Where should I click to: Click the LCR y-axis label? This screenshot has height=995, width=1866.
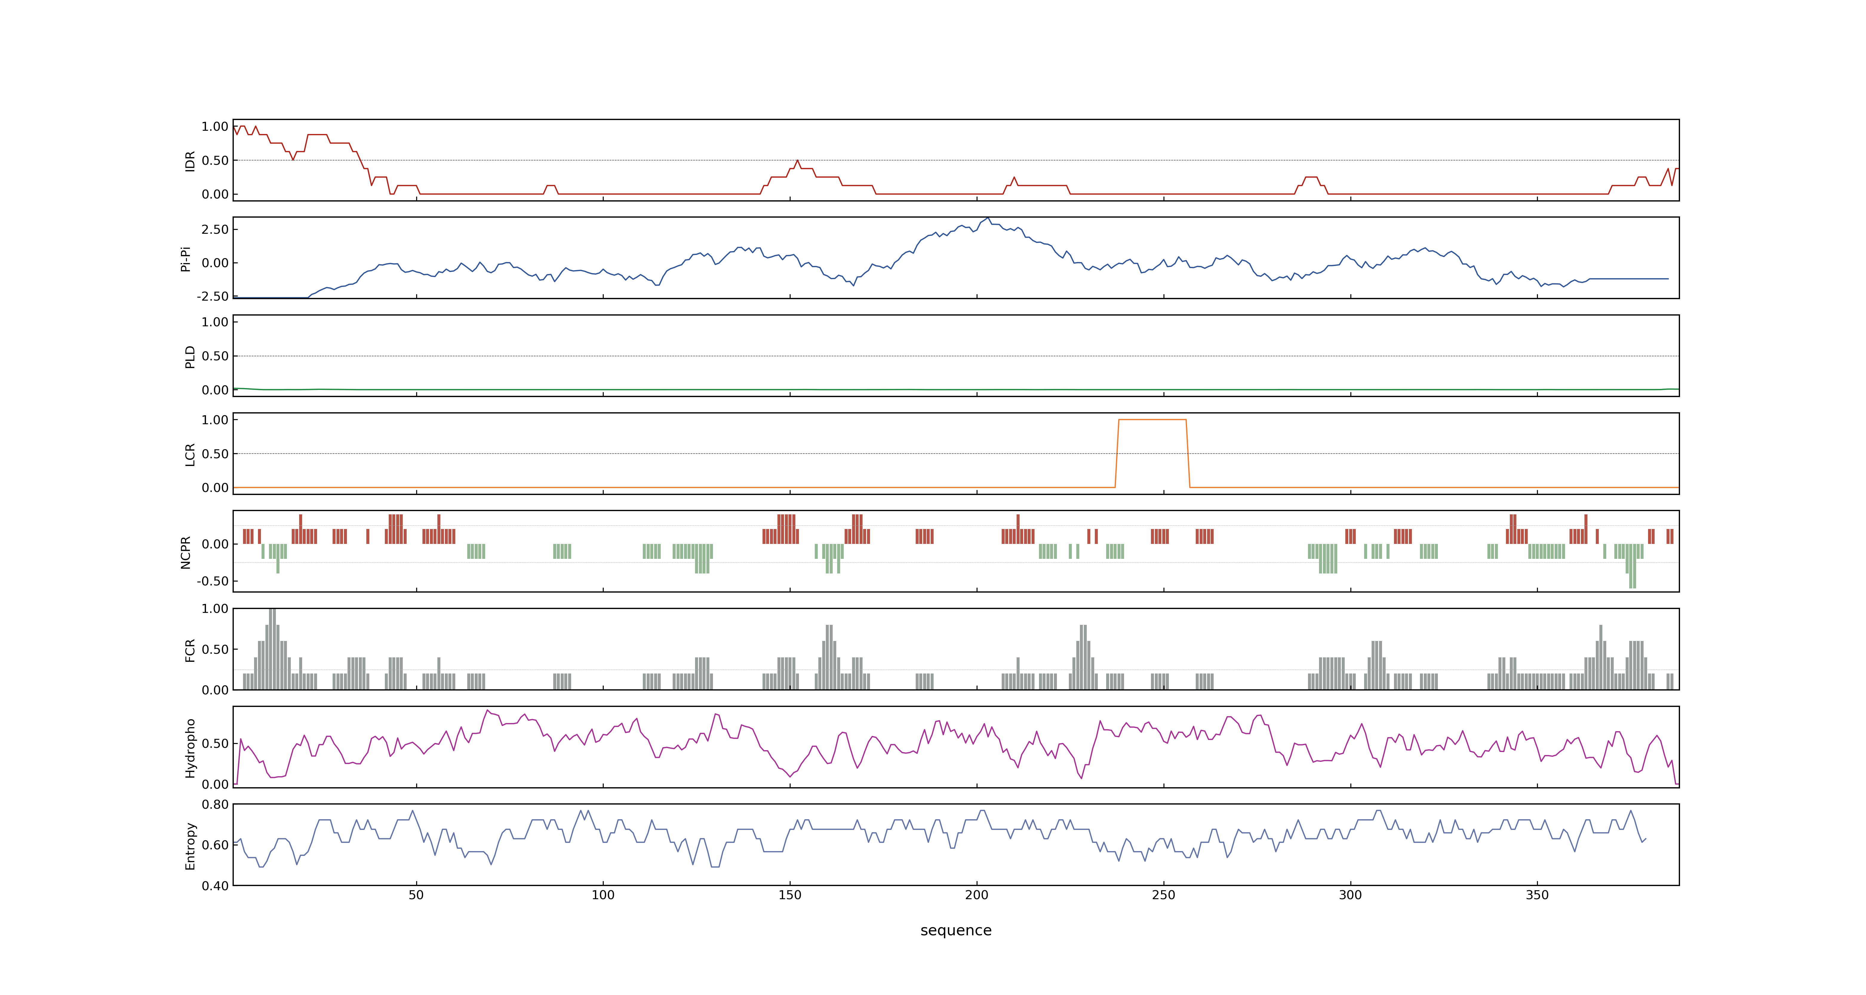[190, 454]
